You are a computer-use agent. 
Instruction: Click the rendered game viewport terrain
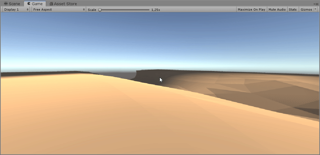click(160, 83)
